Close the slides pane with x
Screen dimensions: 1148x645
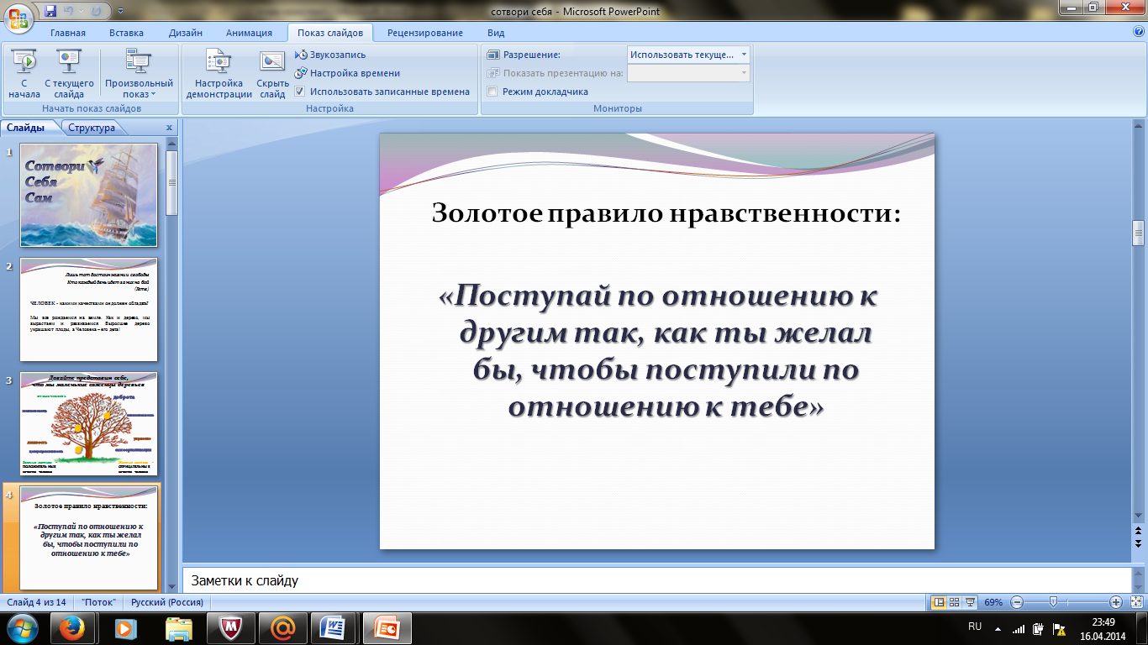(x=169, y=128)
